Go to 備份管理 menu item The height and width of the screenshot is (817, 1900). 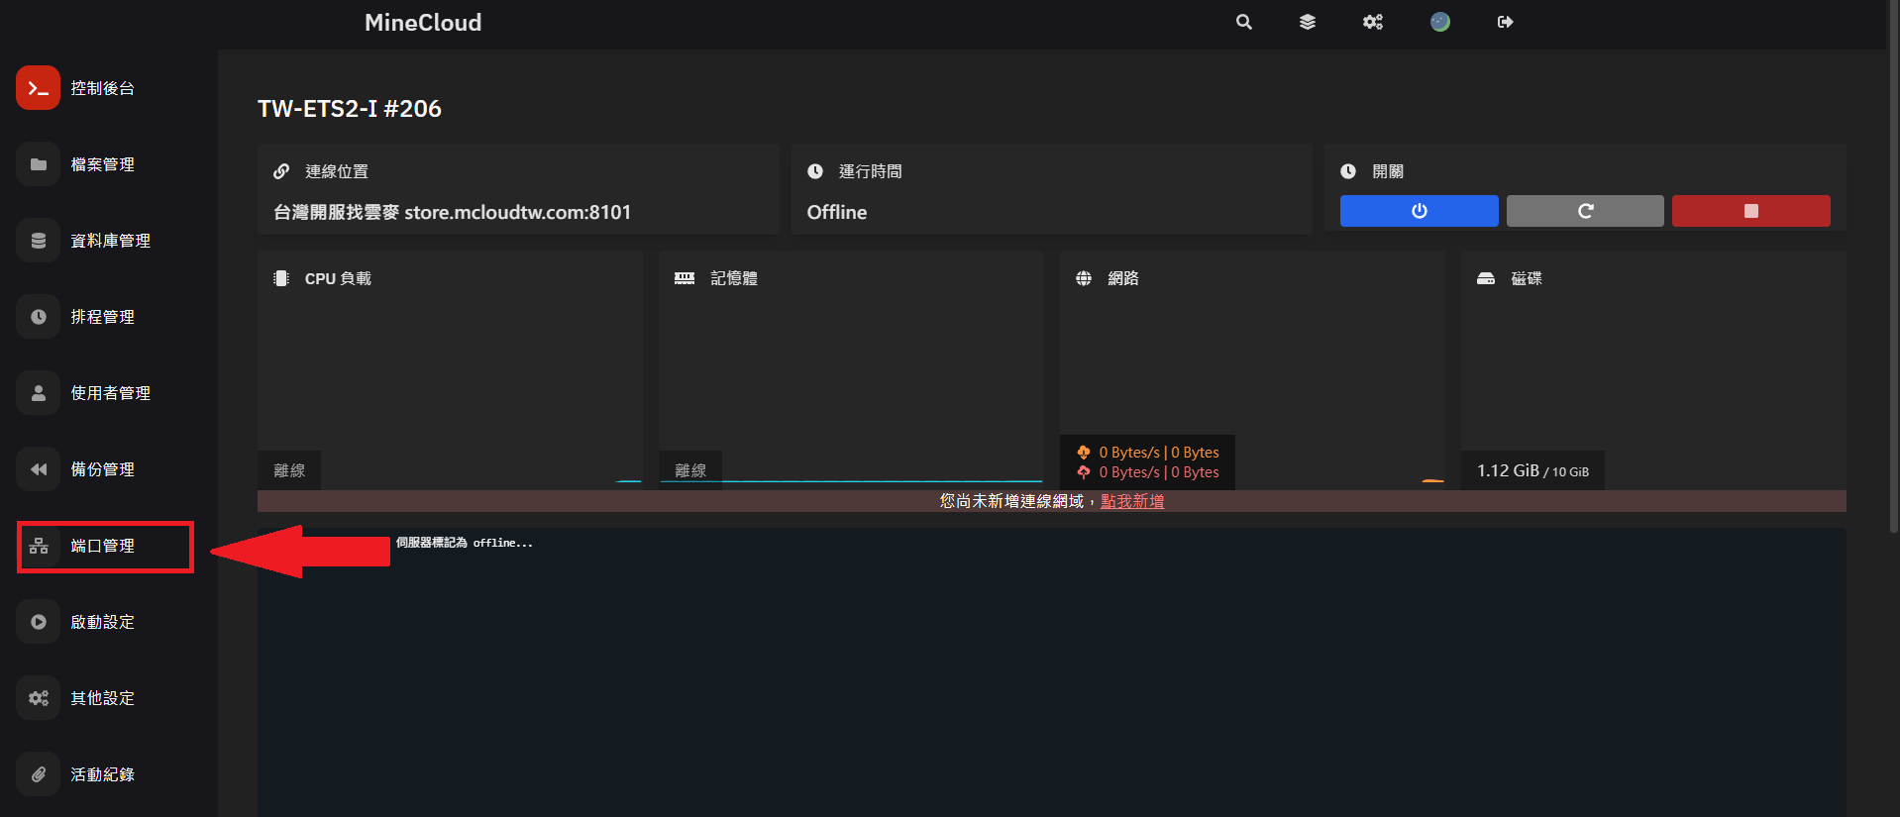pos(103,469)
